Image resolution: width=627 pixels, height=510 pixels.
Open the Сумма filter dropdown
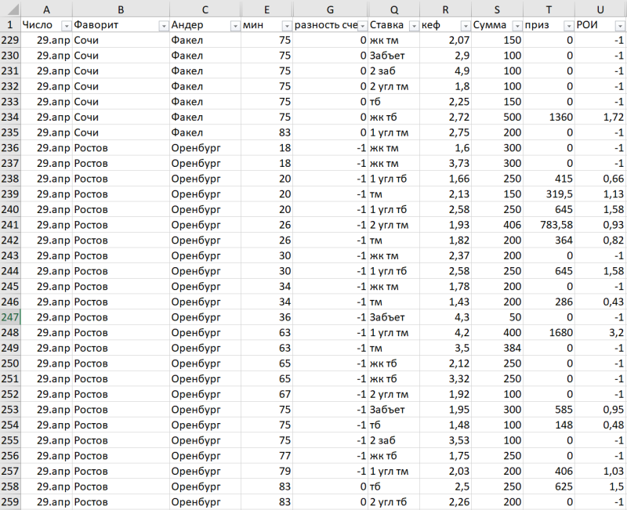(516, 25)
